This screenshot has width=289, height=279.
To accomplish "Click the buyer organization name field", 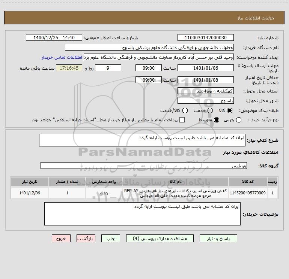I will (x=149, y=47).
